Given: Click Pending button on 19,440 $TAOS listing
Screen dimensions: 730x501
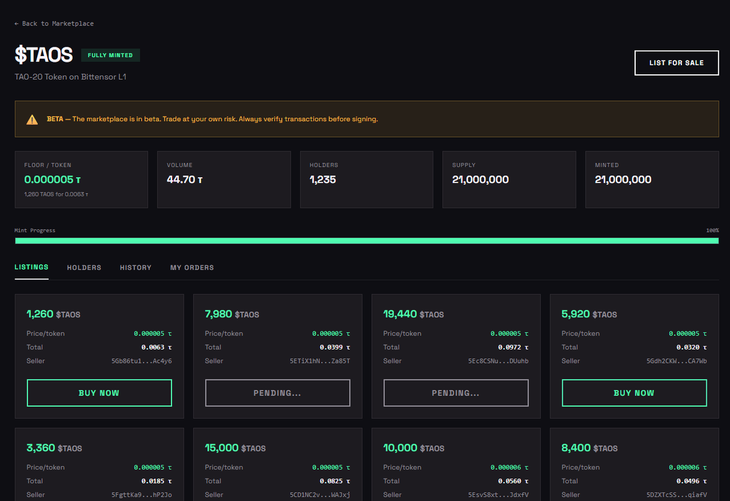Looking at the screenshot, I should [456, 393].
